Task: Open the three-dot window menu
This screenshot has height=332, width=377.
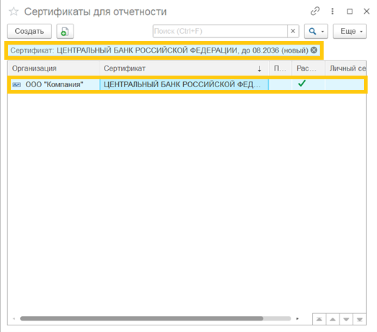Action: (332, 12)
